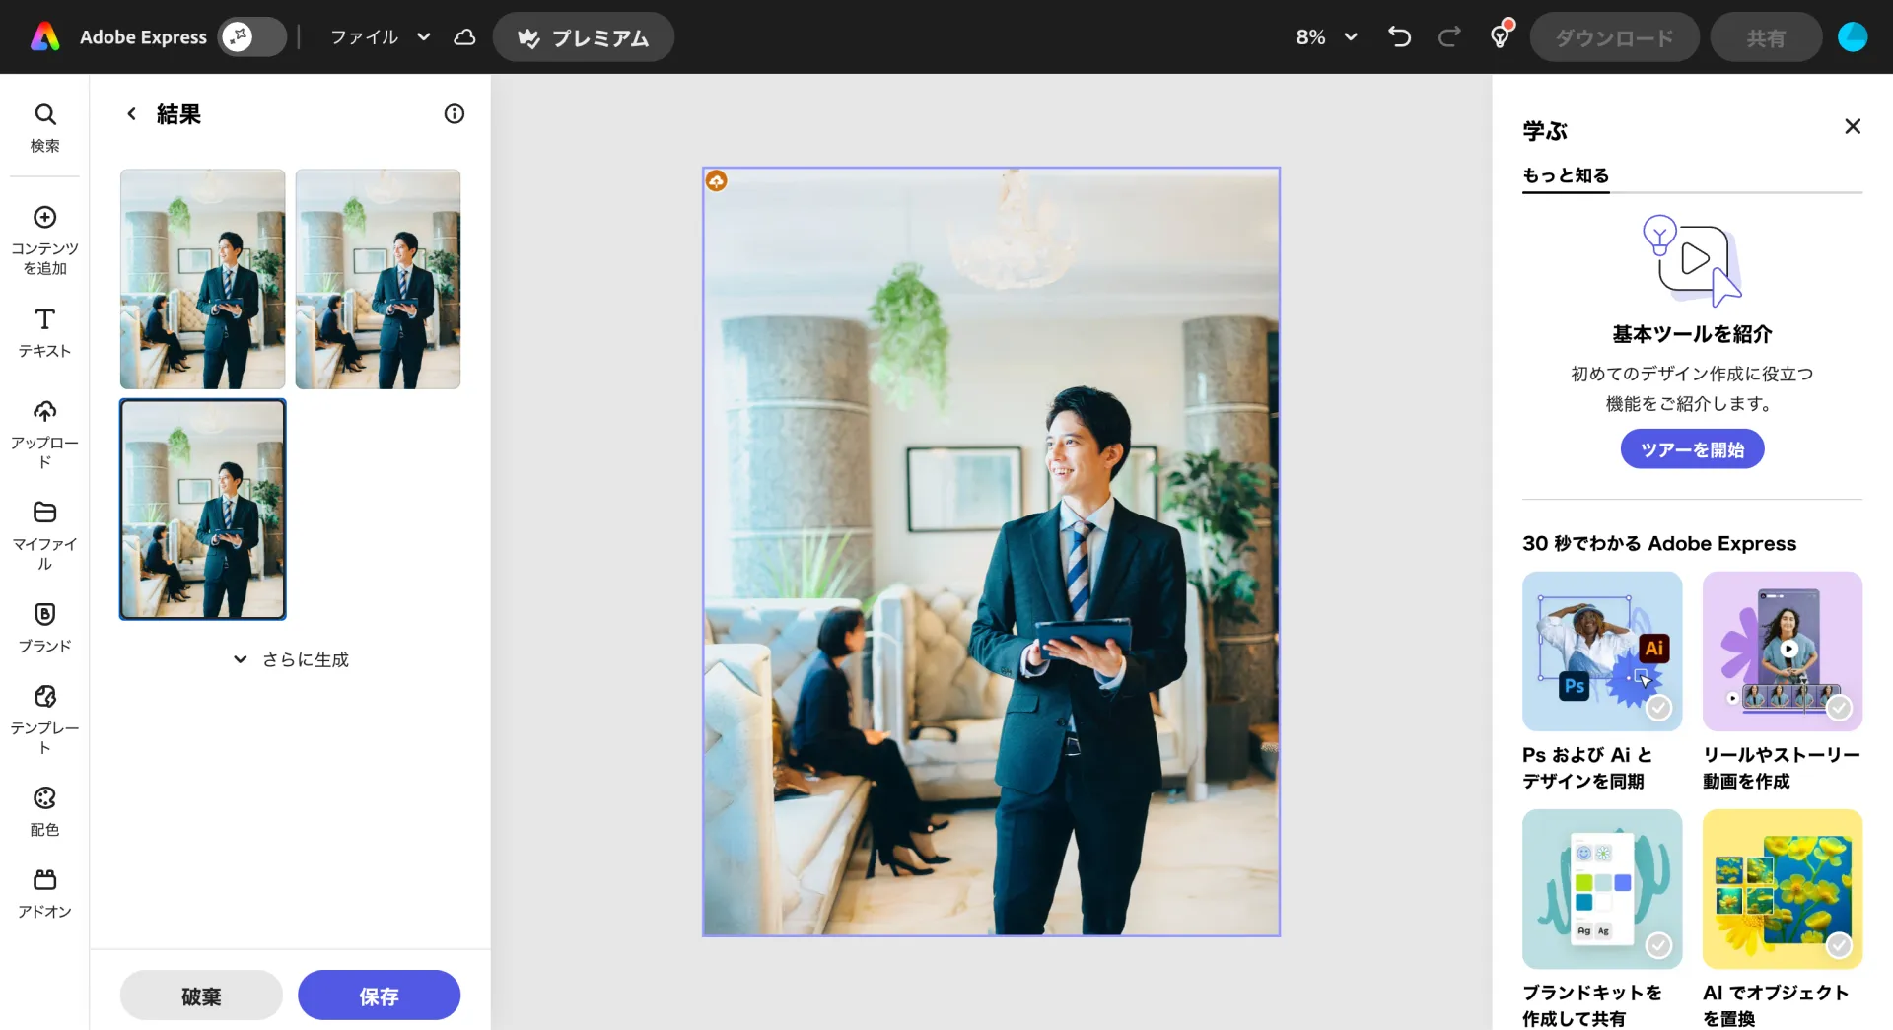Expand さらに生成 to generate more results
This screenshot has height=1030, width=1893.
[292, 659]
